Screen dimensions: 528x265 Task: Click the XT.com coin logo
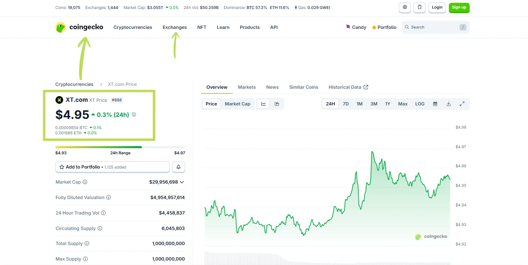(59, 100)
